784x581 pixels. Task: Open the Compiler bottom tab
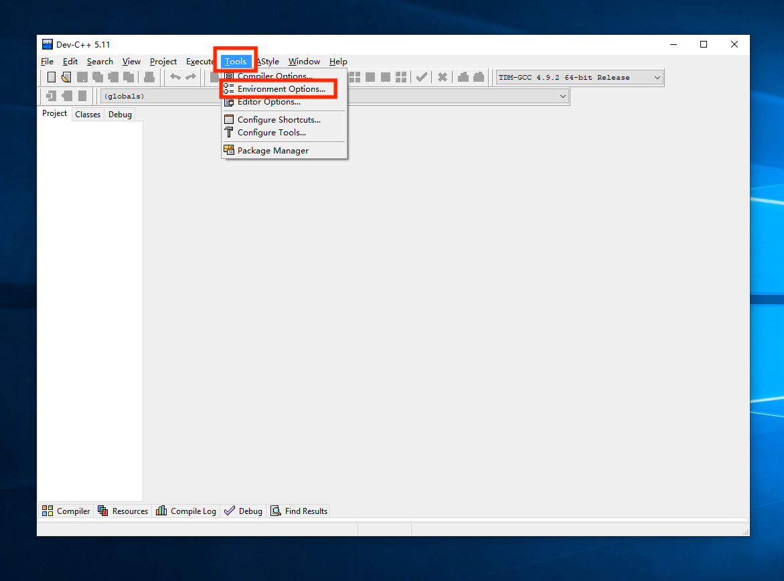coord(66,511)
